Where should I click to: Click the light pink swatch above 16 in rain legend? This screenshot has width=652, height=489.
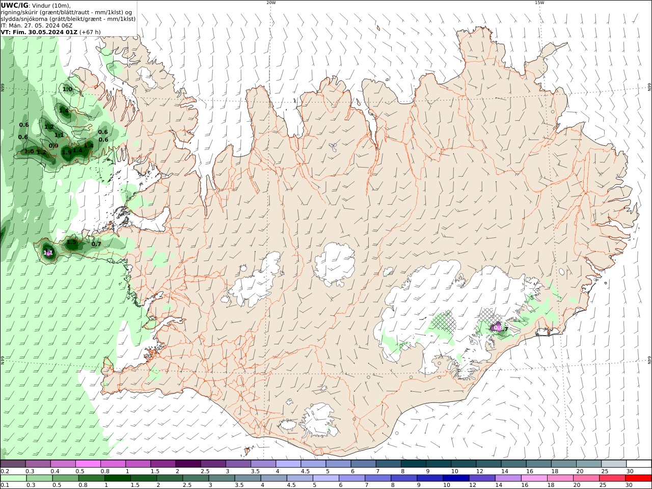534,478
